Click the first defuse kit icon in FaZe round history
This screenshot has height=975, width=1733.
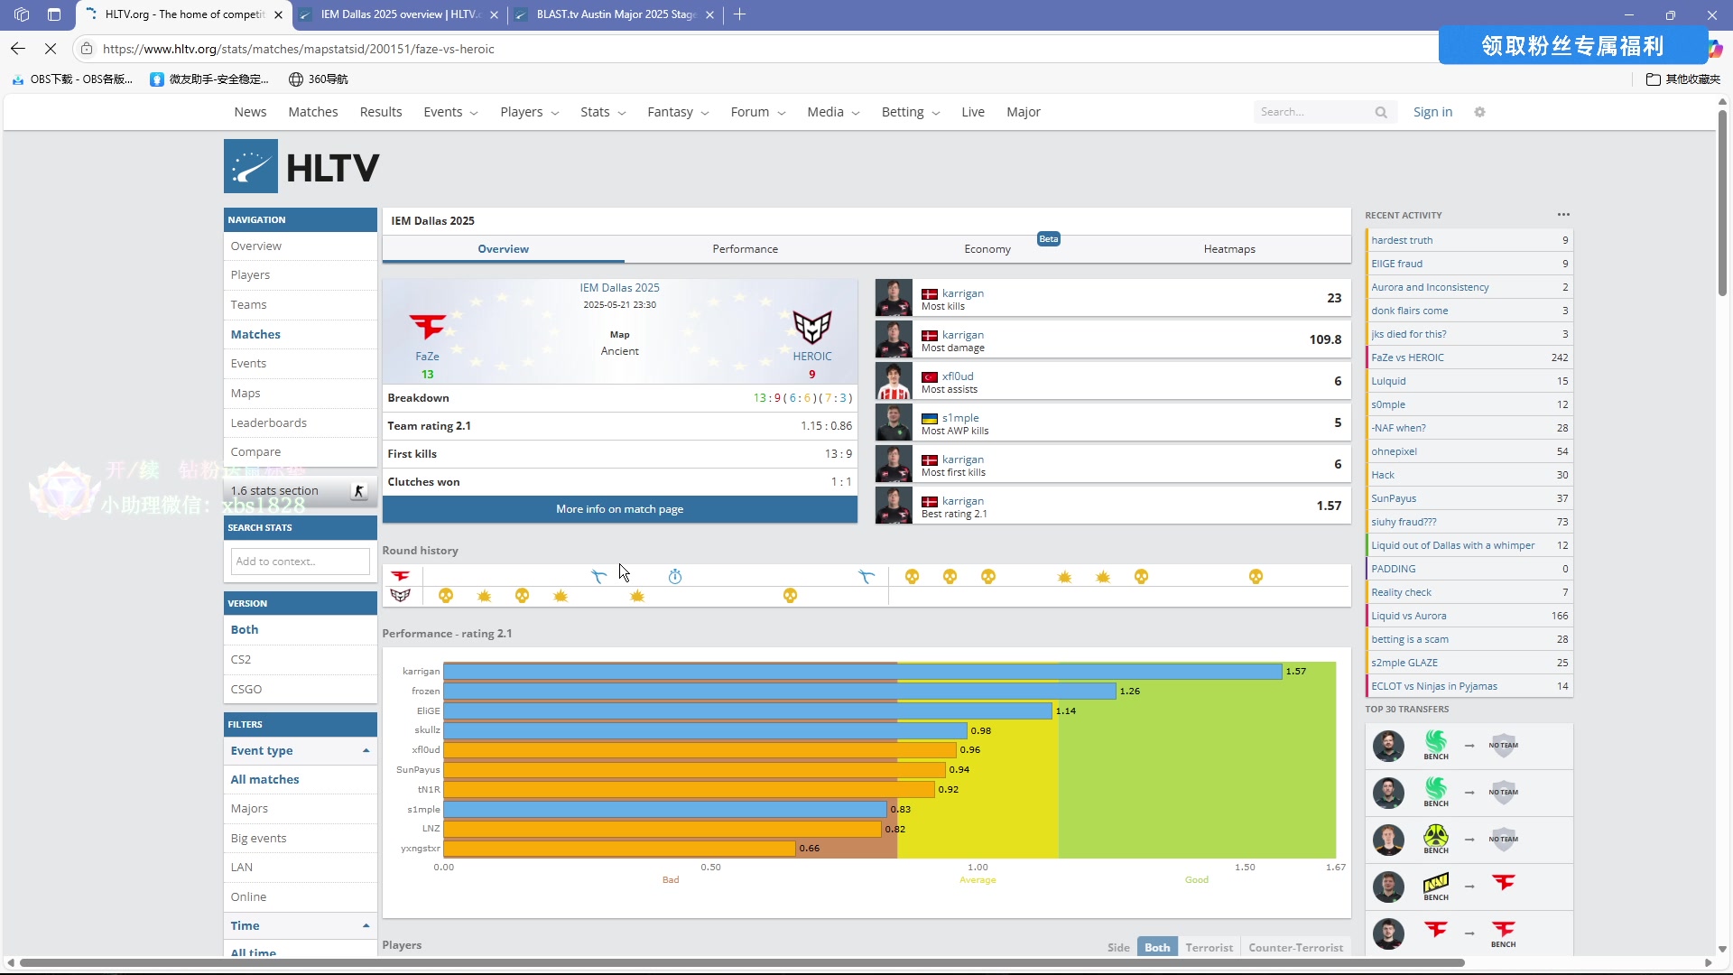click(x=598, y=576)
